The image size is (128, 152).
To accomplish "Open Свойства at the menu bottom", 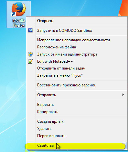I will pyautogui.click(x=77, y=146).
